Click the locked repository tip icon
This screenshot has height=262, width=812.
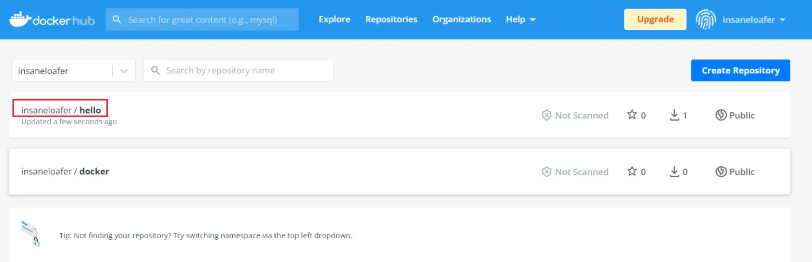30,233
